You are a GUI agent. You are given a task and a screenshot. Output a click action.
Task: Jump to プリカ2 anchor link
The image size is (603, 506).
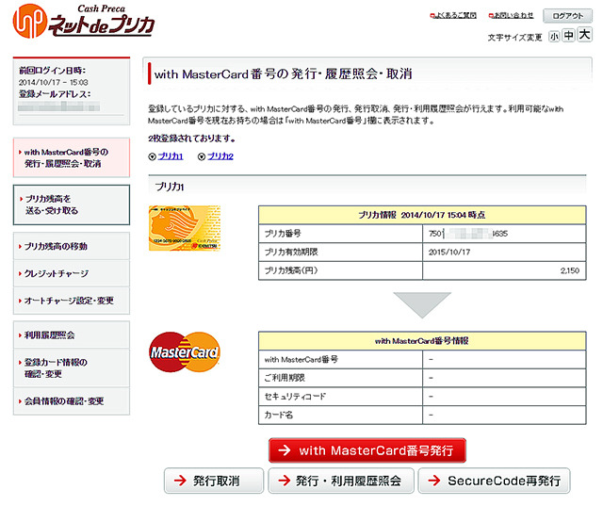coord(220,156)
